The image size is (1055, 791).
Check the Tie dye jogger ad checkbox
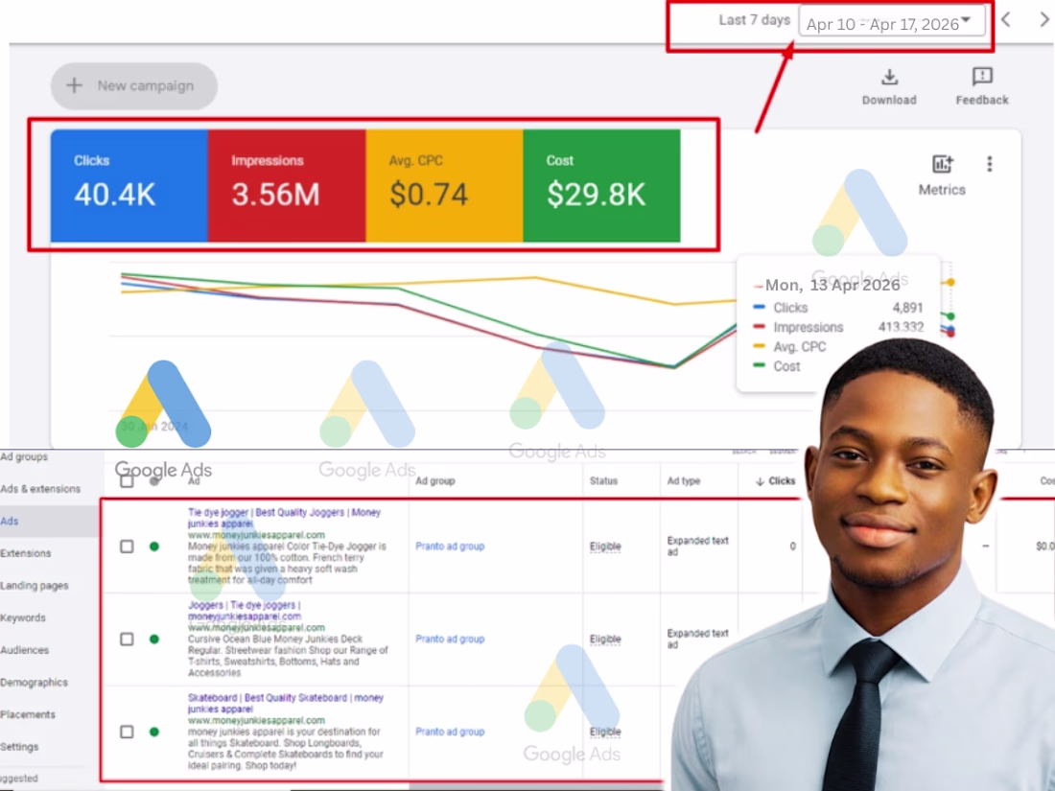(x=127, y=547)
